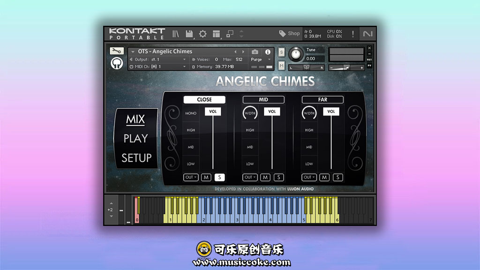The width and height of the screenshot is (480, 270).
Task: Click the Kontakt Portable logo
Action: pos(137,34)
